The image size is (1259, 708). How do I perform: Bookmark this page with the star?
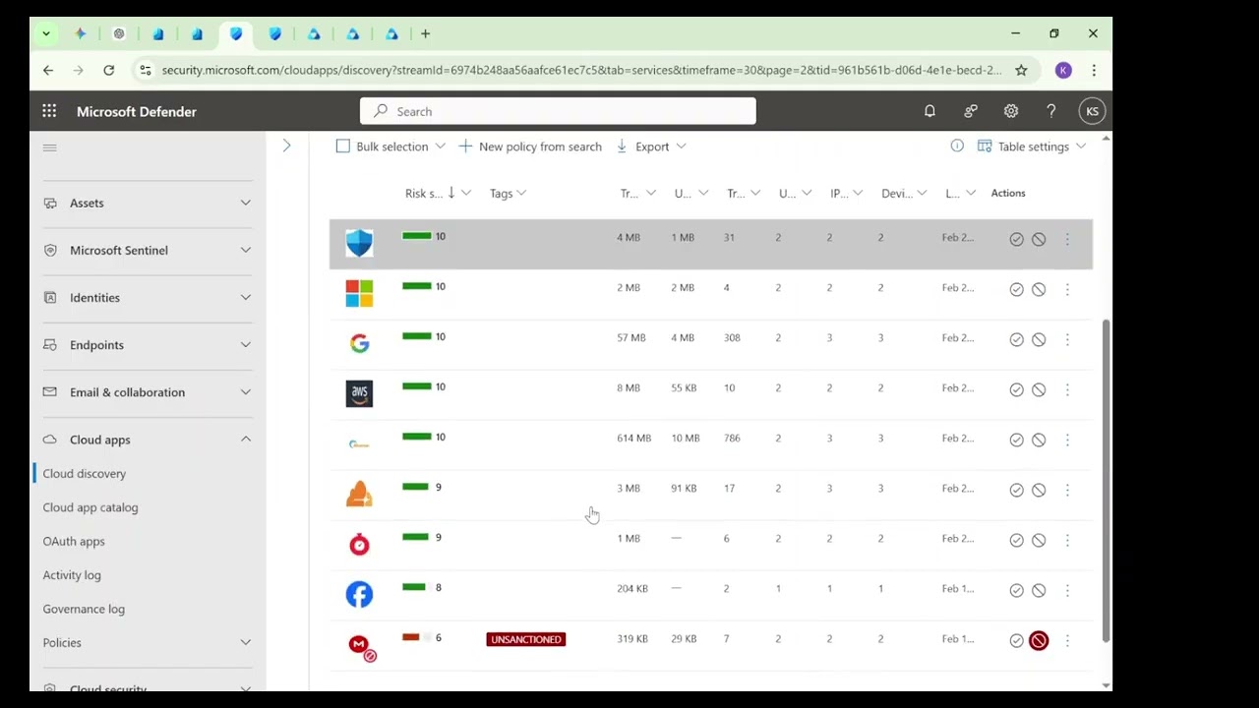1021,70
